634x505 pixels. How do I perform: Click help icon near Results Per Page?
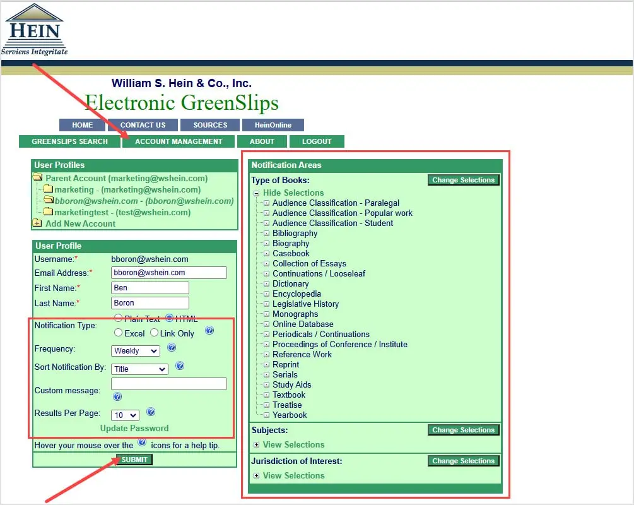pyautogui.click(x=151, y=412)
